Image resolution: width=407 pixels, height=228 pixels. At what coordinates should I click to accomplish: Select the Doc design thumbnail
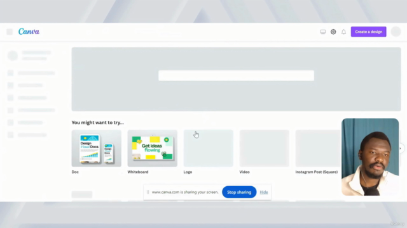96,148
